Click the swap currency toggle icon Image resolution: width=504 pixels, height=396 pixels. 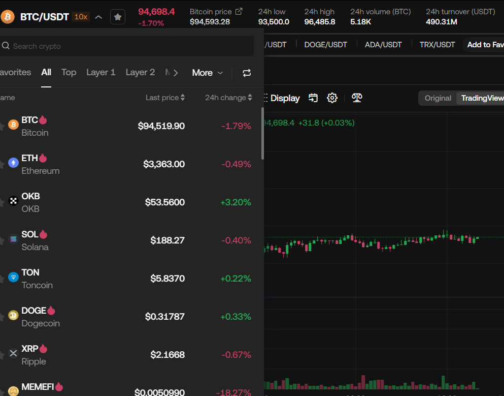[247, 73]
